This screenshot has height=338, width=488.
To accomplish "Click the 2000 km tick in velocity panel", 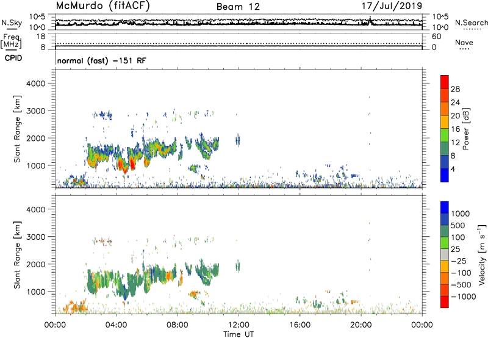I will coord(35,264).
